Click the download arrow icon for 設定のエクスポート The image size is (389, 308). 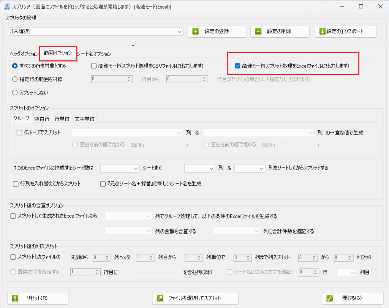pos(322,31)
